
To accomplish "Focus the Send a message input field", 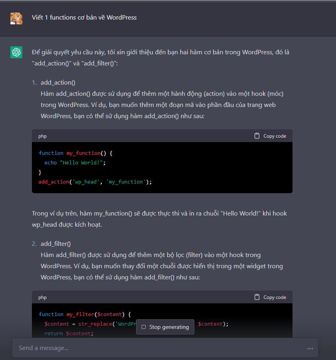I will click(160, 348).
